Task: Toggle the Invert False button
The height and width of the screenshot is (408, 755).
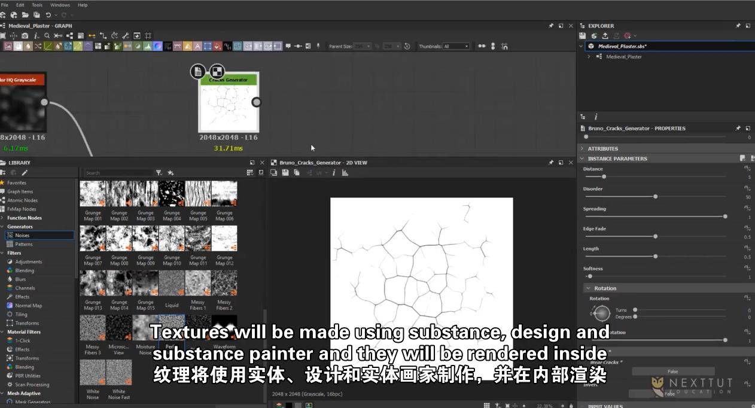Action: (669, 394)
